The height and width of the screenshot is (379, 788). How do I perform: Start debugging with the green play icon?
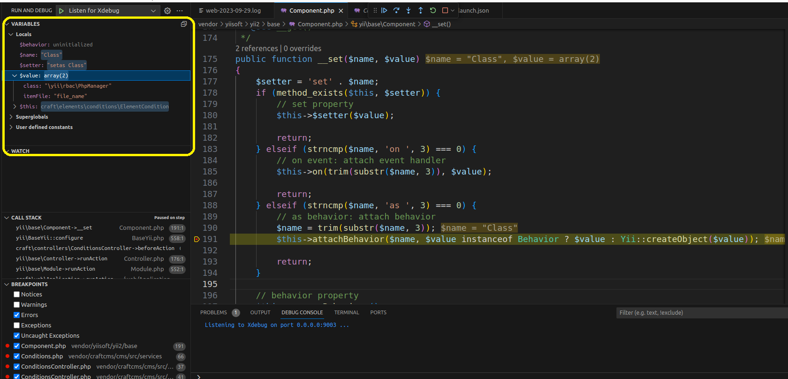(61, 10)
